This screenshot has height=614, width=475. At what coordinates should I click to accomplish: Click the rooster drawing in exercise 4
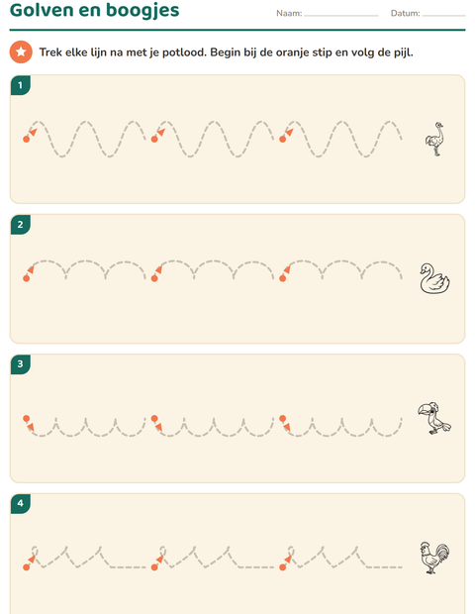click(434, 558)
